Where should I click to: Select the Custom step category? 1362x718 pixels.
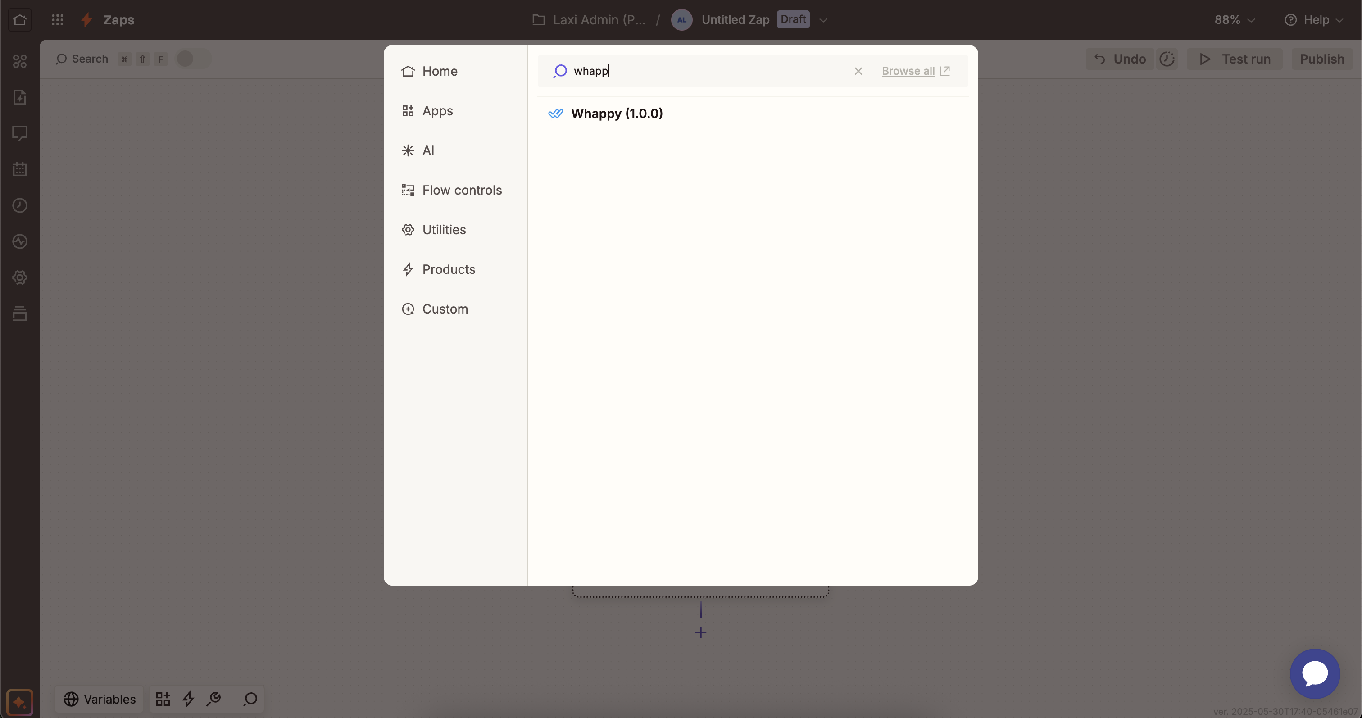445,309
